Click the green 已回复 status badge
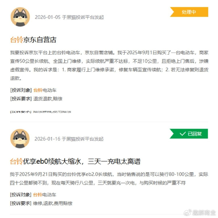This screenshot has width=218, height=218. point(189,134)
